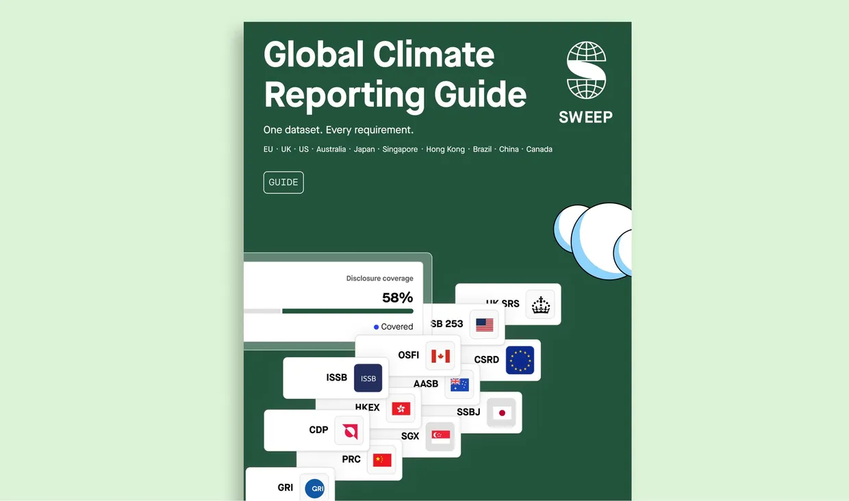Click the Global Climate Reporting Guide title
The image size is (849, 501).
395,75
